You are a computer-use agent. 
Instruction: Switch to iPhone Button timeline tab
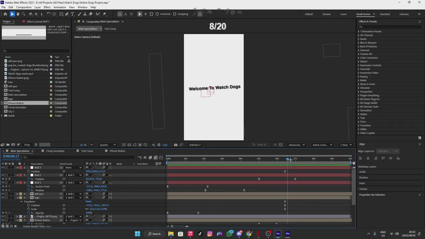pyautogui.click(x=118, y=151)
